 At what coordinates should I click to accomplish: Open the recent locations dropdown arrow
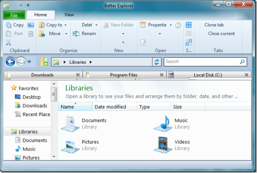[x=29, y=62]
